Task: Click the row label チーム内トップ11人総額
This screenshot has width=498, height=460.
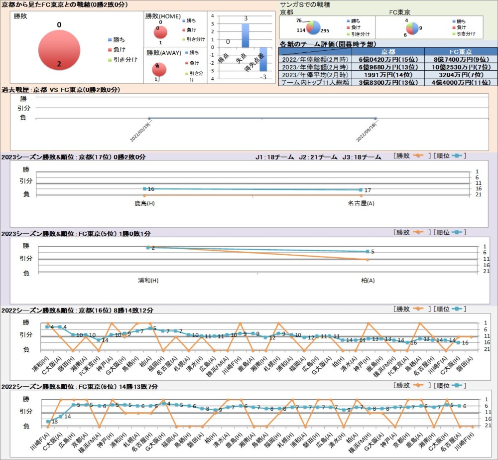Action: click(315, 82)
